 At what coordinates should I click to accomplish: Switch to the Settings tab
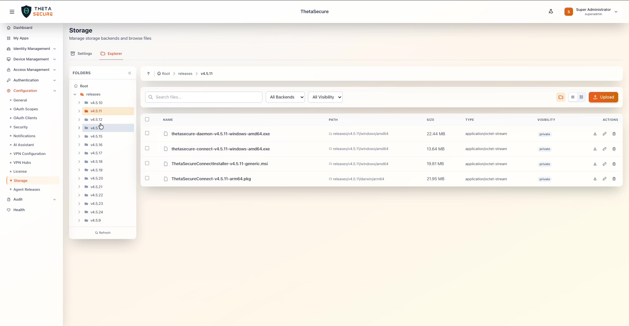point(81,53)
